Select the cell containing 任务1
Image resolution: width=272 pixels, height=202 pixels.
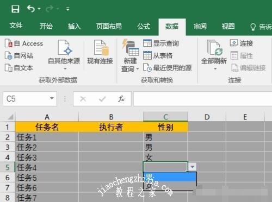tap(47, 137)
